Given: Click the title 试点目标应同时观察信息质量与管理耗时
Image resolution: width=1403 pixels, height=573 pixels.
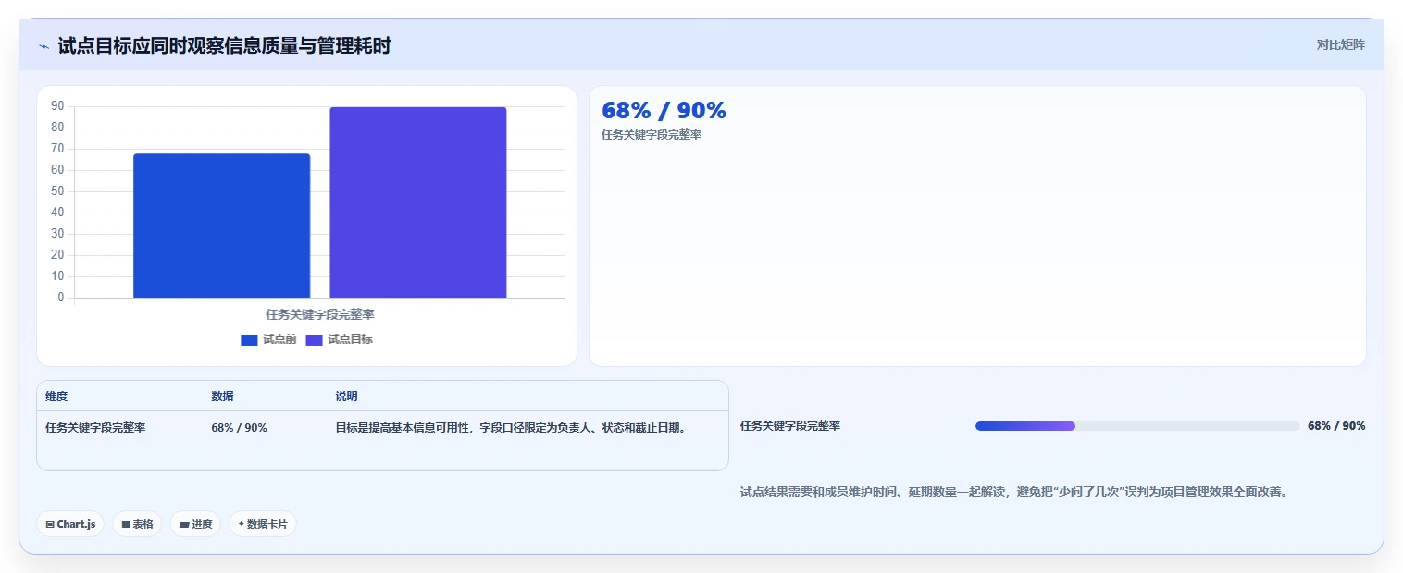Looking at the screenshot, I should pyautogui.click(x=224, y=45).
